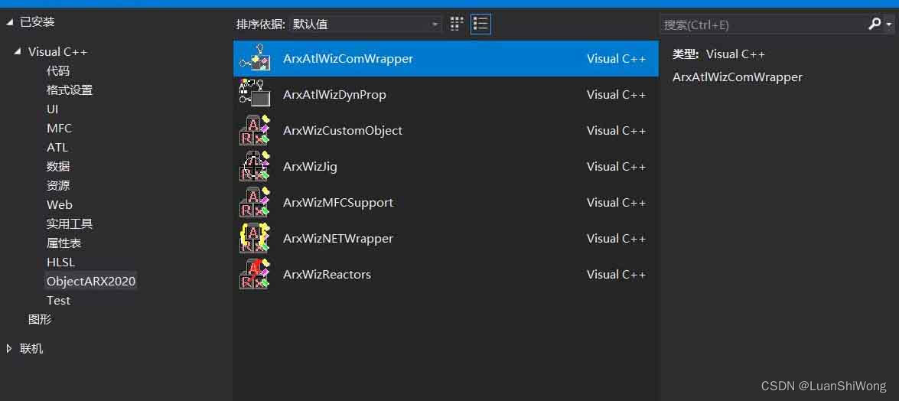Open the ATL category
The height and width of the screenshot is (401, 899).
click(57, 148)
